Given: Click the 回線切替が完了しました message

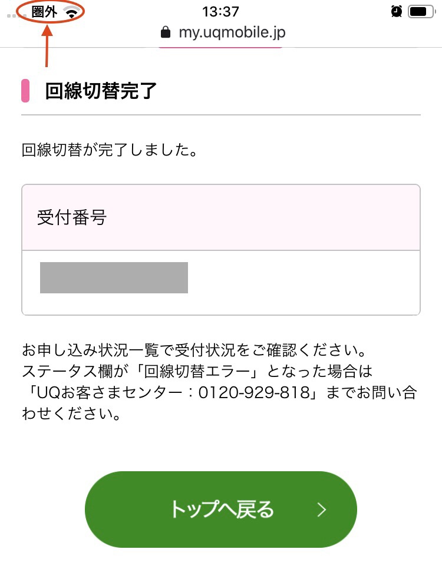Looking at the screenshot, I should (x=109, y=150).
